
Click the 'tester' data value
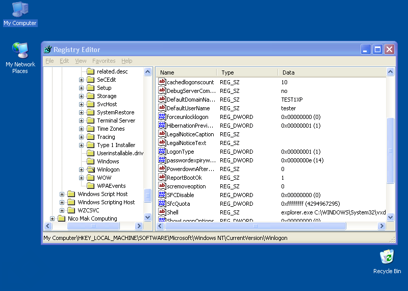[x=288, y=108]
